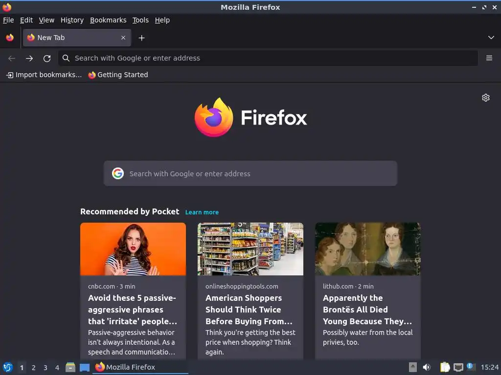Image resolution: width=501 pixels, height=375 pixels.
Task: Click the clipboard manager tray icon
Action: pos(445,367)
